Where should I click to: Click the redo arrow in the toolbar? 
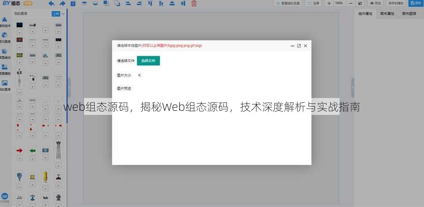click(63, 3)
